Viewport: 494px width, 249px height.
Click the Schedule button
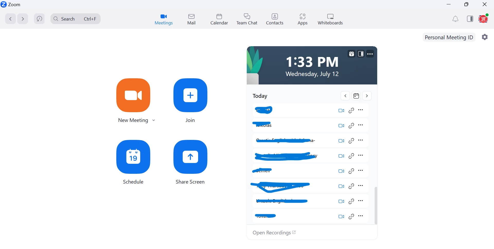(134, 157)
